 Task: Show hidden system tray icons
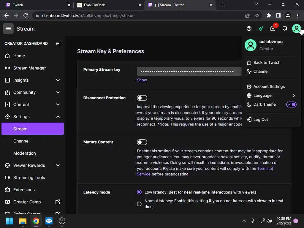(244, 221)
